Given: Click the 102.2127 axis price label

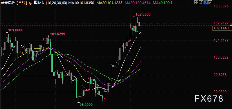Looking at the screenshot, I should click(221, 23).
